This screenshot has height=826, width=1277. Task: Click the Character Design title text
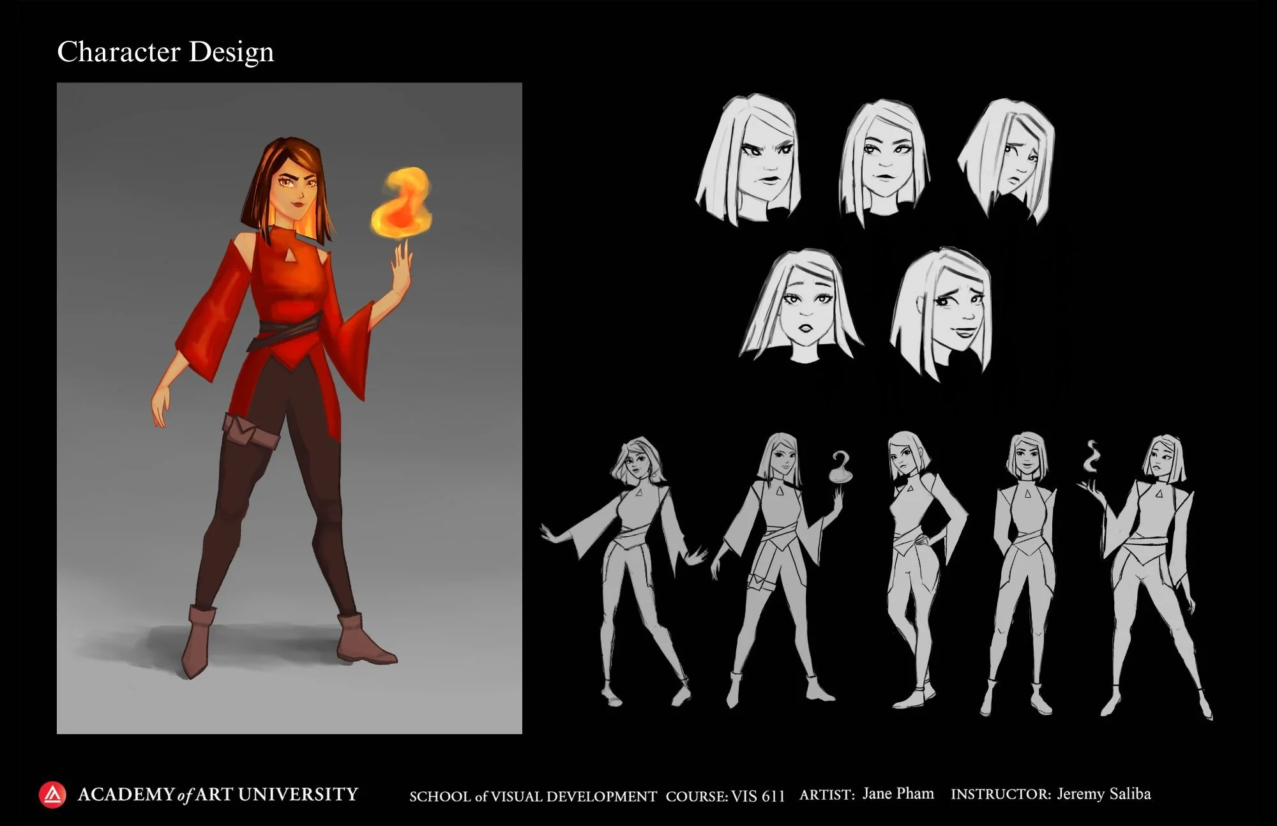pos(165,52)
